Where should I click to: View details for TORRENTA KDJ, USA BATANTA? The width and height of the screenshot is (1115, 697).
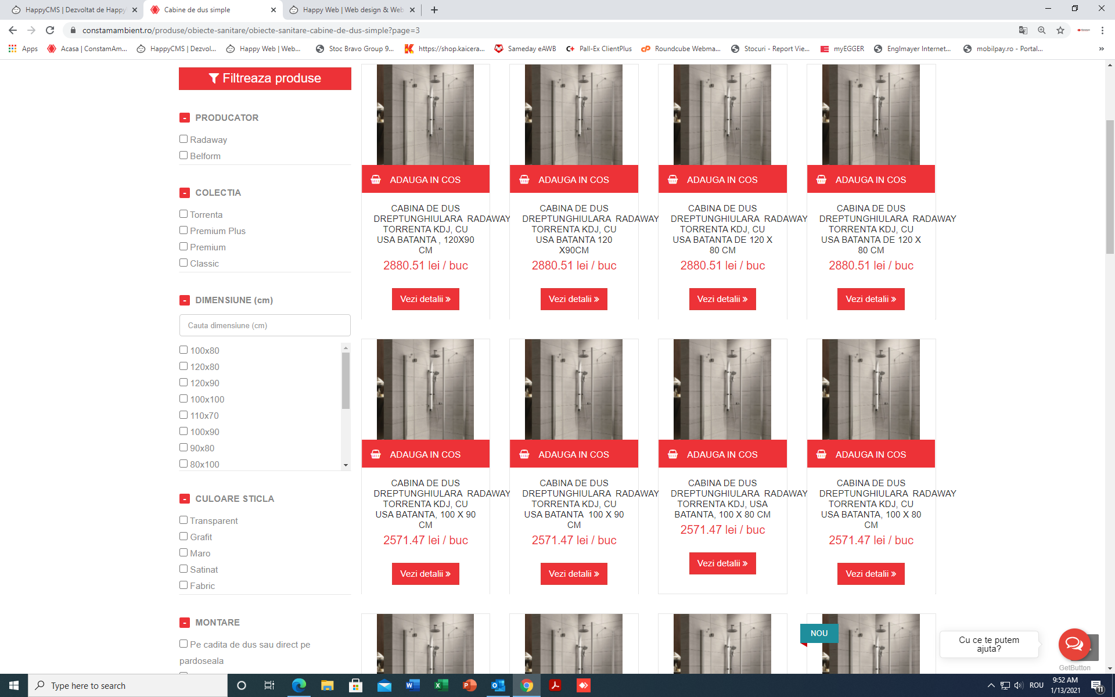(x=722, y=563)
